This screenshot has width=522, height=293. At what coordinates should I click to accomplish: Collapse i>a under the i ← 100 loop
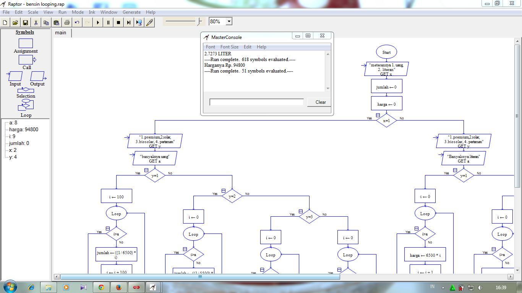(107, 229)
